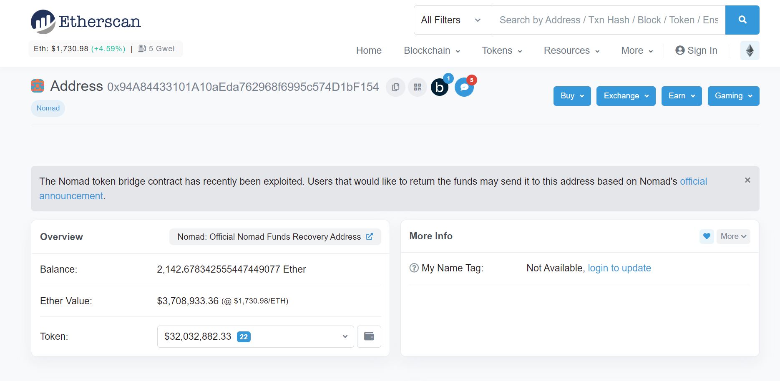
Task: Open the Earn dropdown button
Action: click(x=682, y=96)
